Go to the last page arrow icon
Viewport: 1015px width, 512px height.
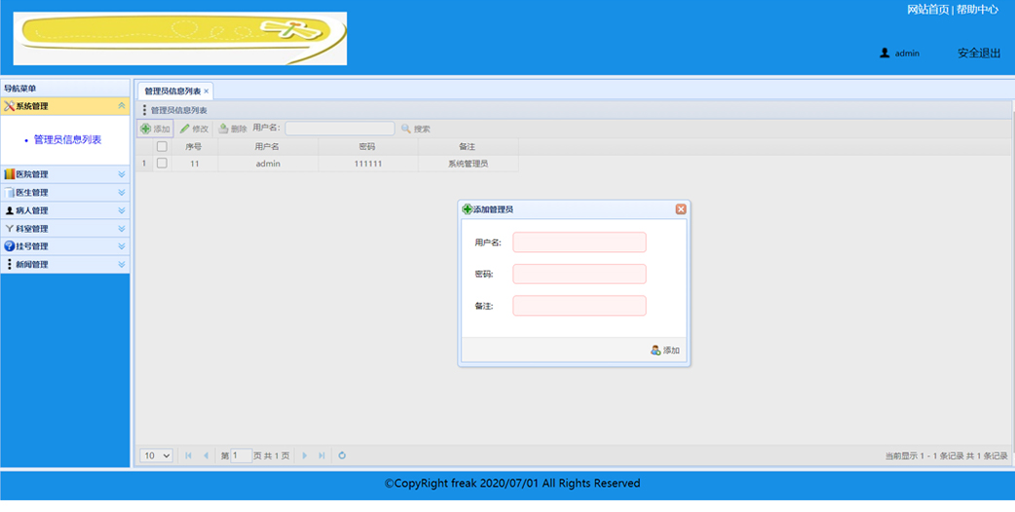coord(321,456)
